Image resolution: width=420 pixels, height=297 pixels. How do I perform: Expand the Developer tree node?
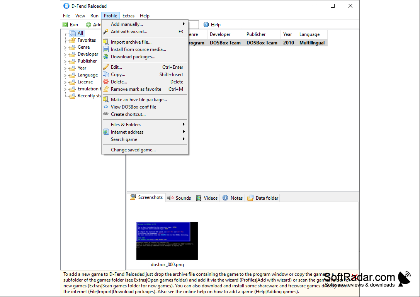tap(65, 54)
